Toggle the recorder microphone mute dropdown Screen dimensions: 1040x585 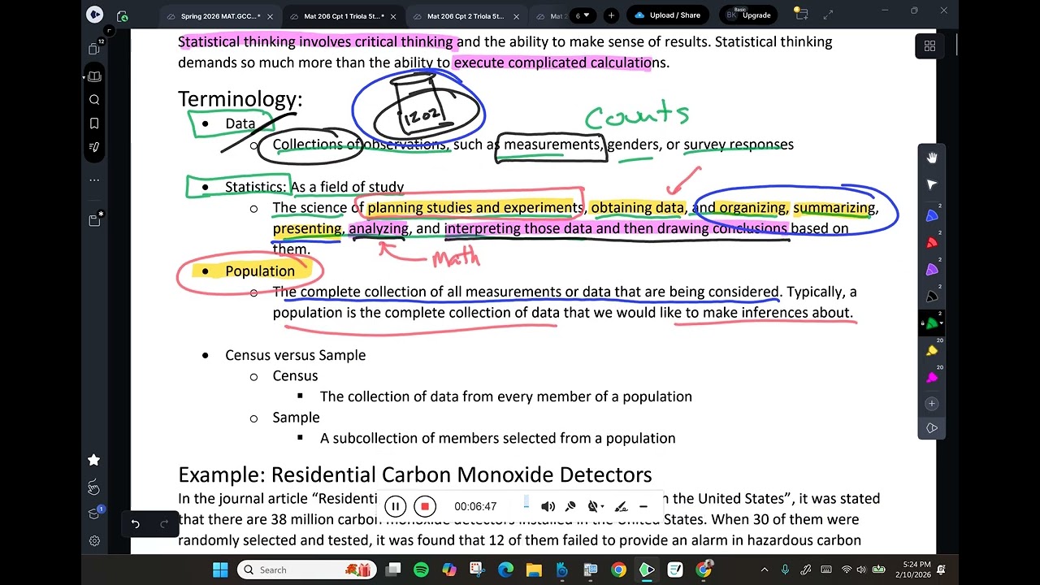(596, 506)
